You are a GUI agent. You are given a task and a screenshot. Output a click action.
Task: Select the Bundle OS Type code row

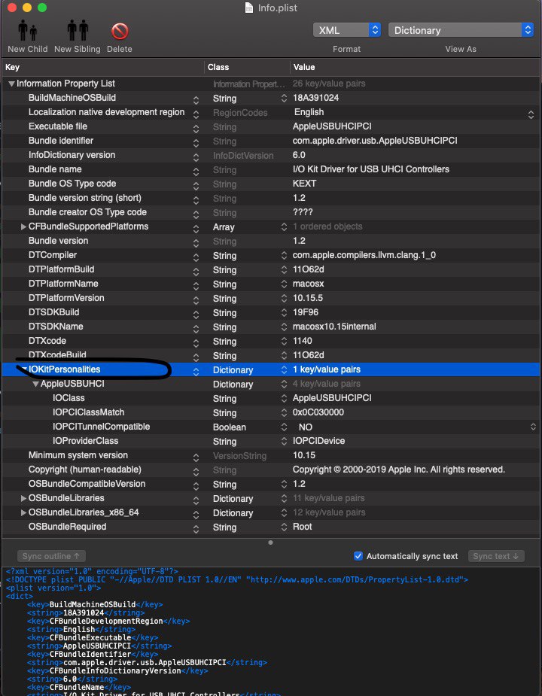271,184
